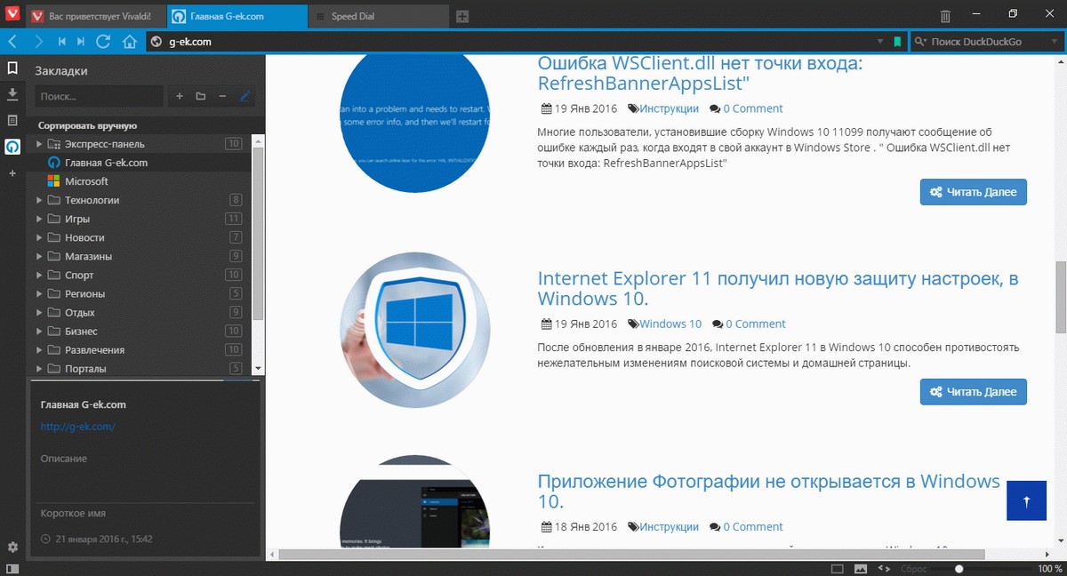Click the fast forward navigation button
The height and width of the screenshot is (576, 1067).
(x=81, y=42)
